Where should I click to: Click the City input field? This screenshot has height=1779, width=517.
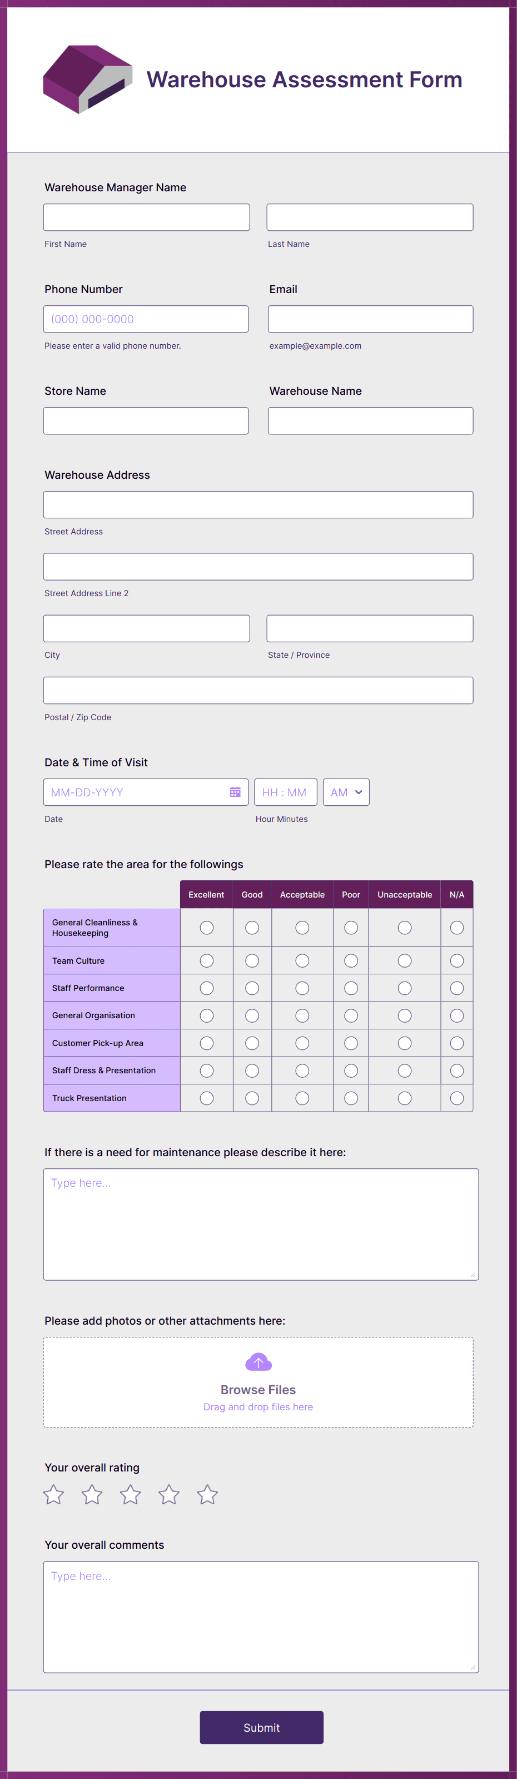coord(146,628)
